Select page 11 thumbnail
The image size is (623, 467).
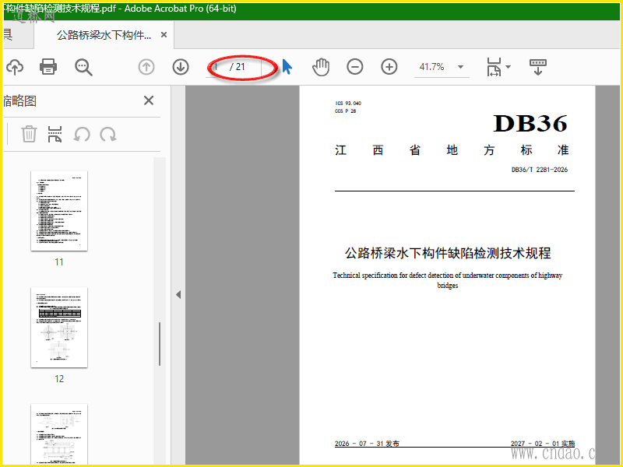pos(59,210)
